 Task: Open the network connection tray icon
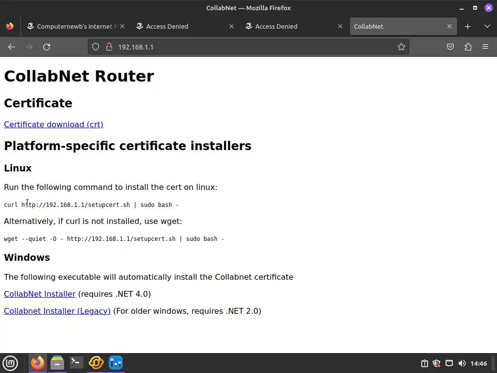[449, 363]
